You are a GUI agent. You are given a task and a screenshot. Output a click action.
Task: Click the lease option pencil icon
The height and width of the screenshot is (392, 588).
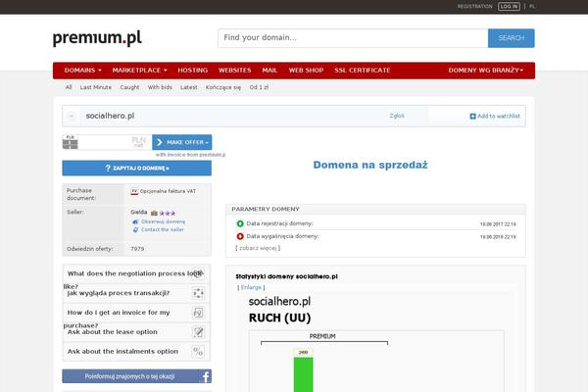coord(198,332)
